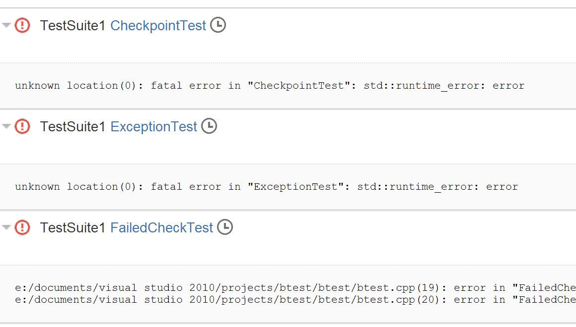Open the ExceptionTest link

tap(154, 127)
